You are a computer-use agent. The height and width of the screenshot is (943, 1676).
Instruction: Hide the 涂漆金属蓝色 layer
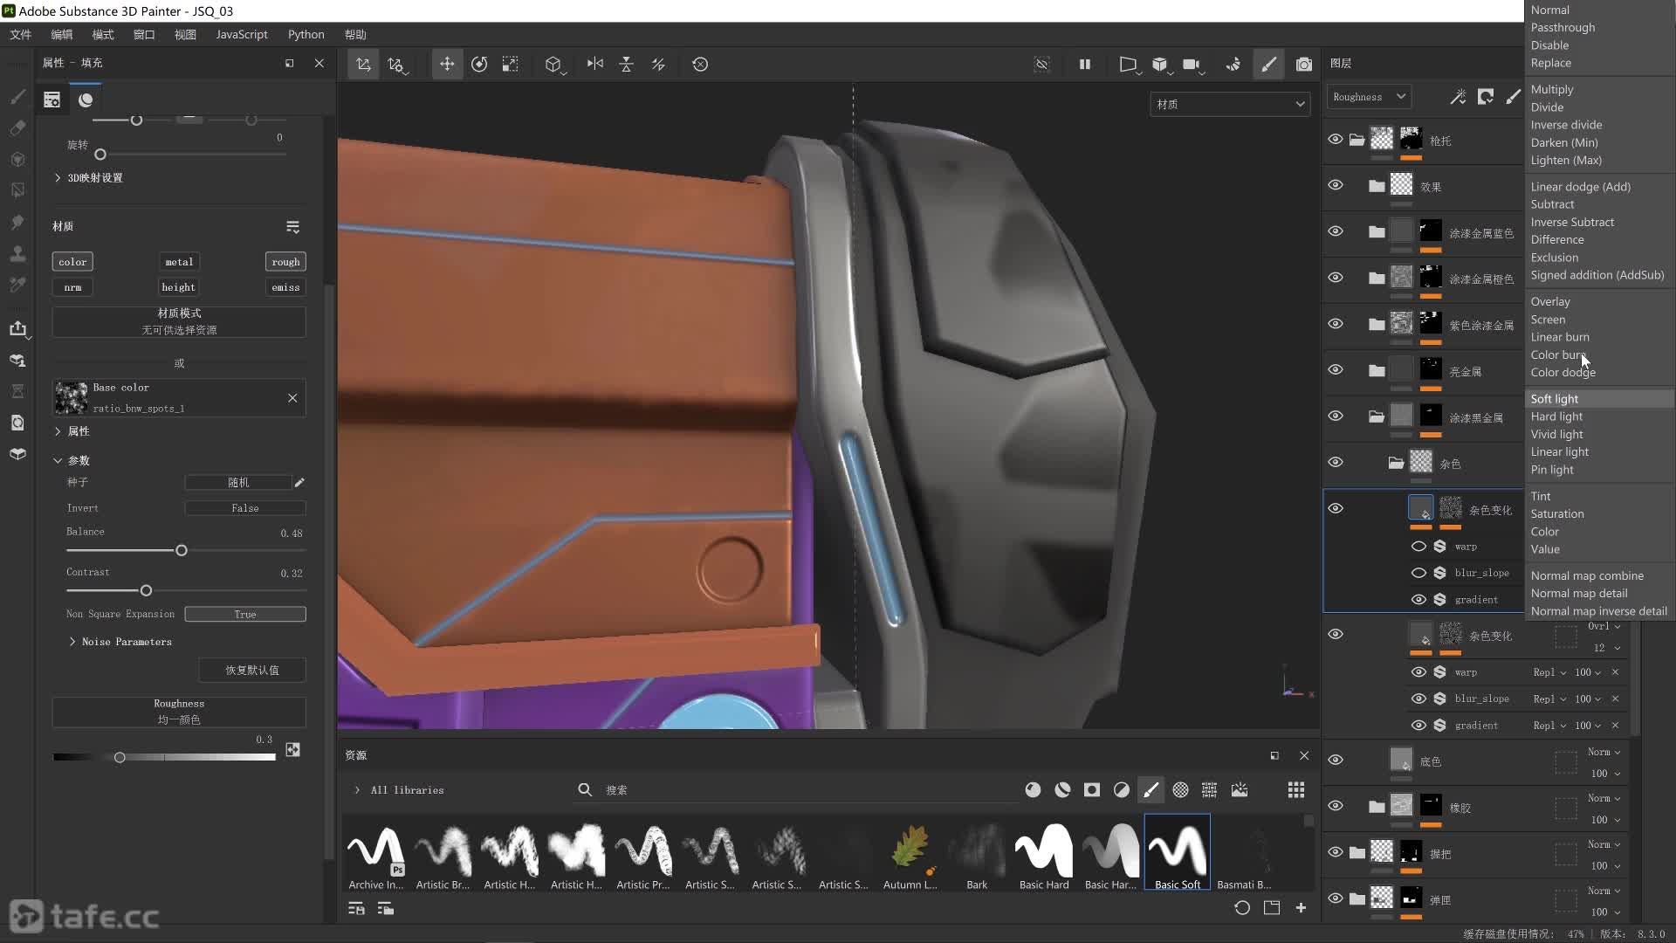point(1336,231)
